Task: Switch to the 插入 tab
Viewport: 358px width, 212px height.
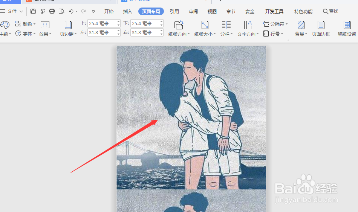Action: (127, 11)
